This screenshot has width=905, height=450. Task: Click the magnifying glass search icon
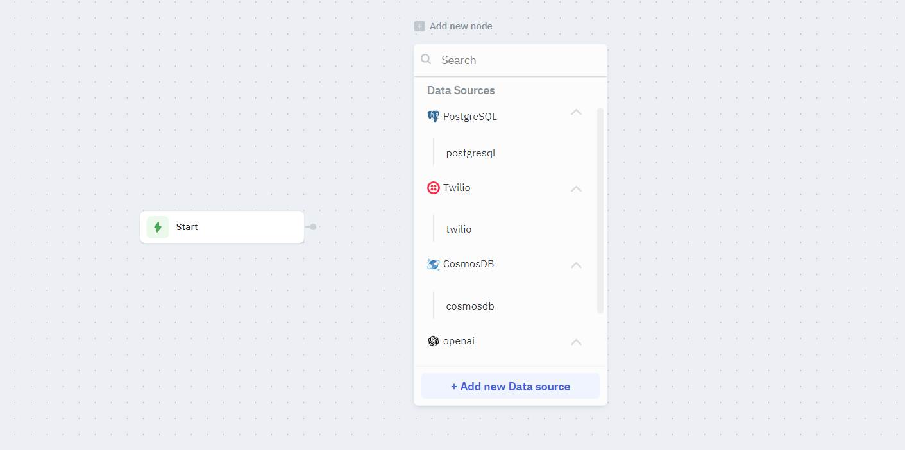coord(426,60)
